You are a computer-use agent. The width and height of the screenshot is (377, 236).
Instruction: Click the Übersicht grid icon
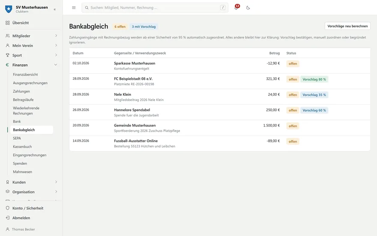[x=8, y=23]
